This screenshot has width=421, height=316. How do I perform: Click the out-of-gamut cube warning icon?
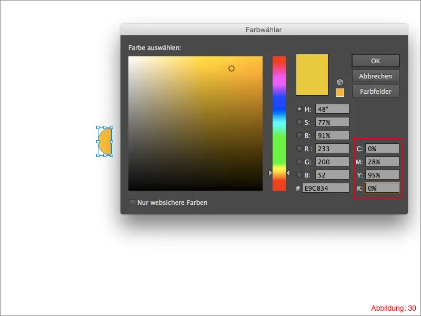[339, 82]
